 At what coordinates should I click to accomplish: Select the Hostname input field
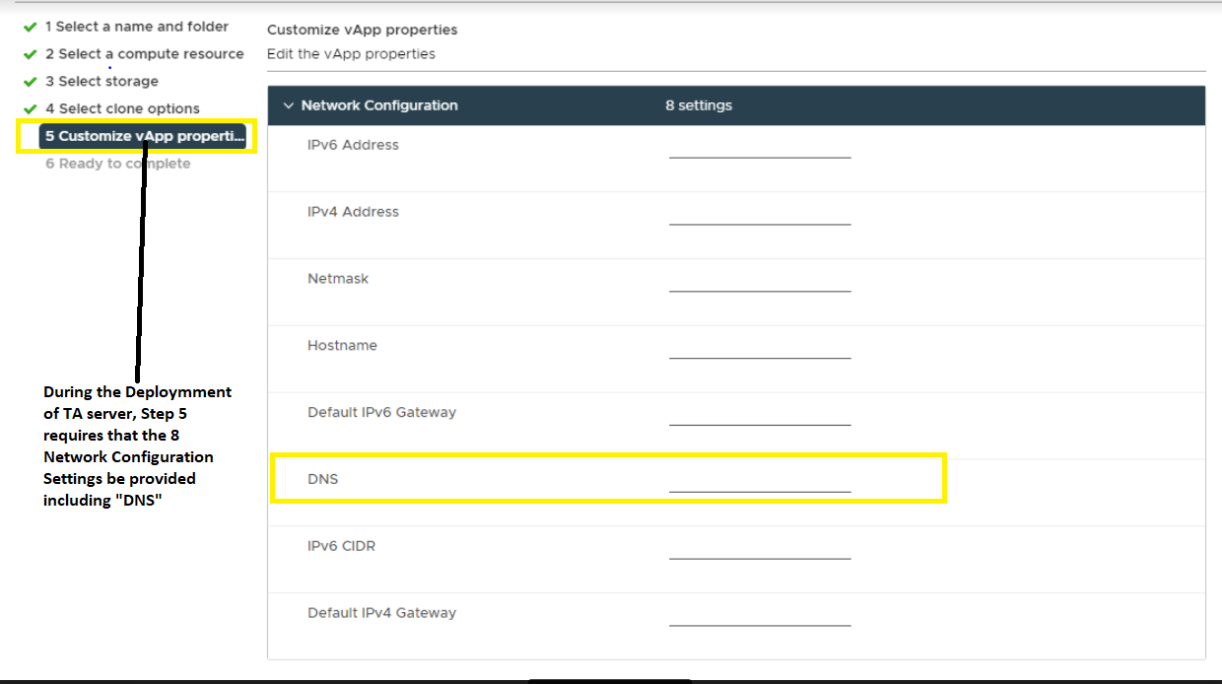coord(759,349)
